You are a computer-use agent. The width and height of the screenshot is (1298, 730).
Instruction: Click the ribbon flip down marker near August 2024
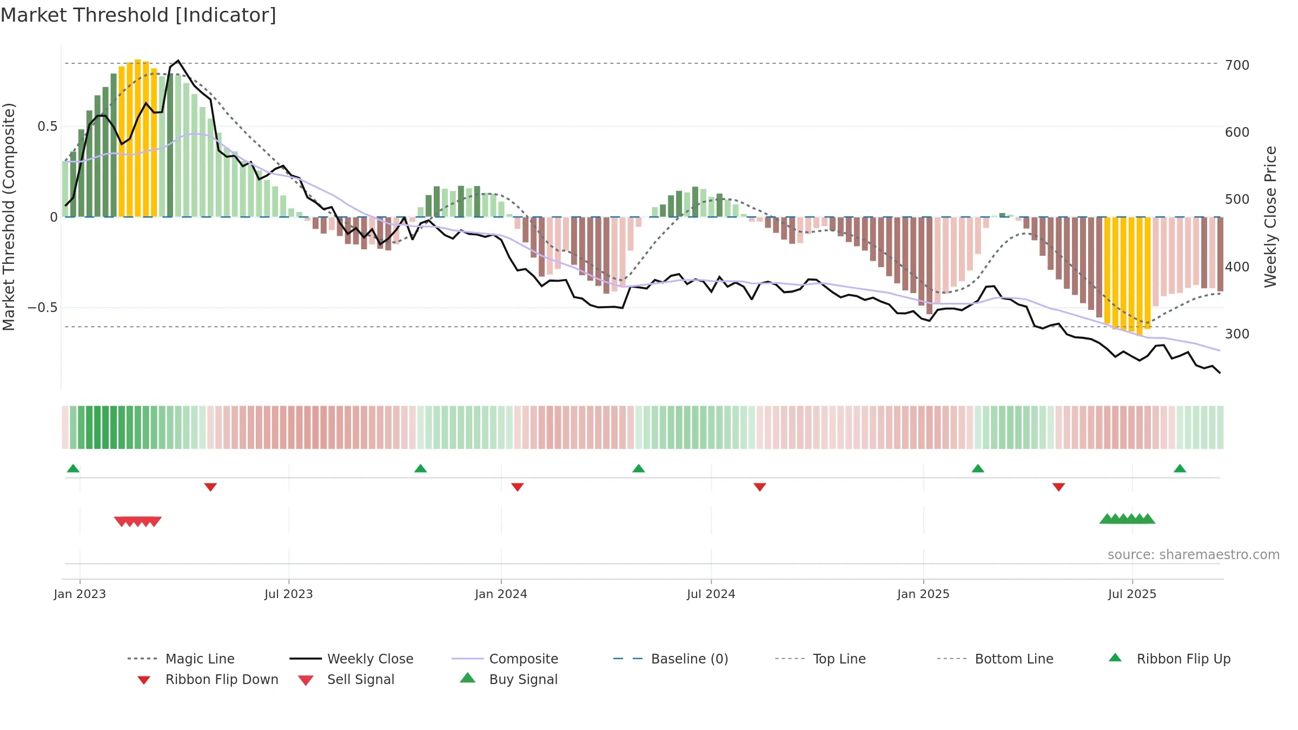[759, 487]
